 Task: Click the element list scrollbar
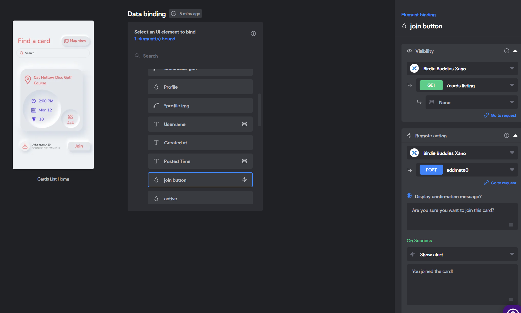[259, 110]
